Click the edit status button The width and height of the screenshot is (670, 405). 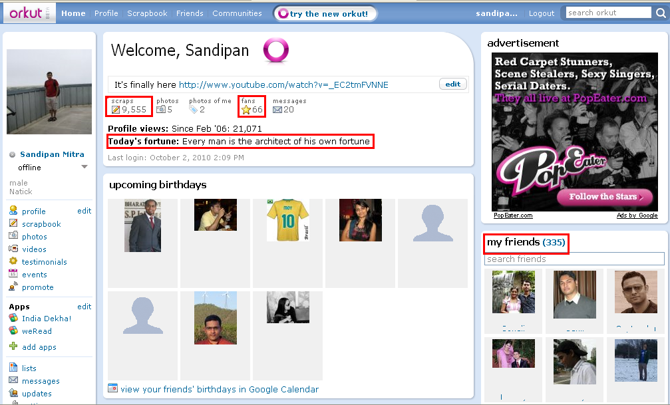pyautogui.click(x=453, y=84)
